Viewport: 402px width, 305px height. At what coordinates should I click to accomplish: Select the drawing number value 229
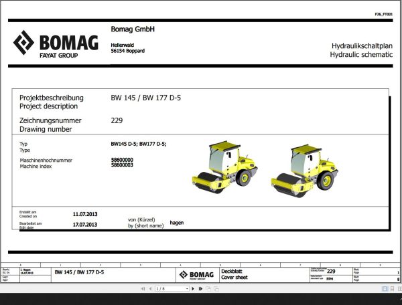(117, 120)
